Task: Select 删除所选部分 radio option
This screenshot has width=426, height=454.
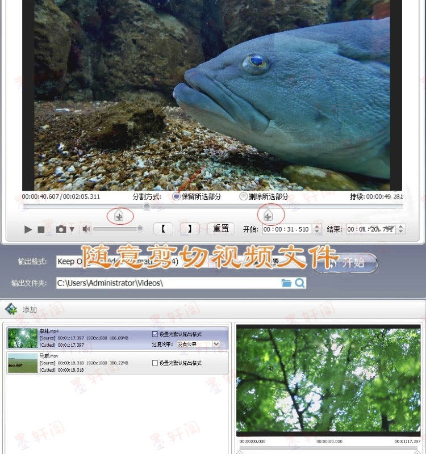Action: 243,196
